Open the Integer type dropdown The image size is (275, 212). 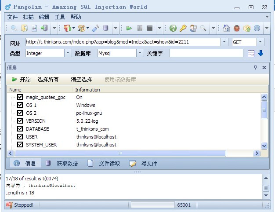coord(68,53)
